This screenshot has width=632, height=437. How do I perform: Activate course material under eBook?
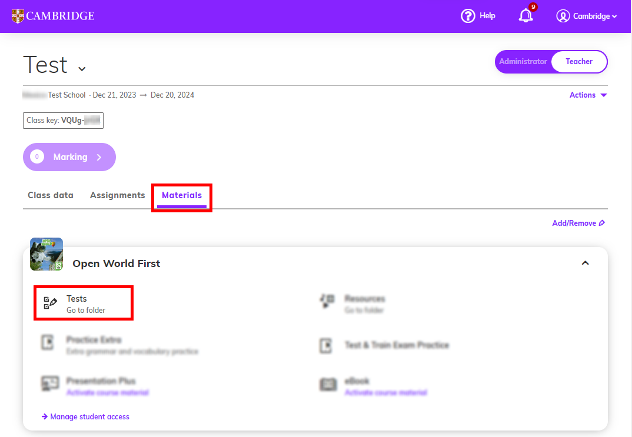tap(385, 393)
